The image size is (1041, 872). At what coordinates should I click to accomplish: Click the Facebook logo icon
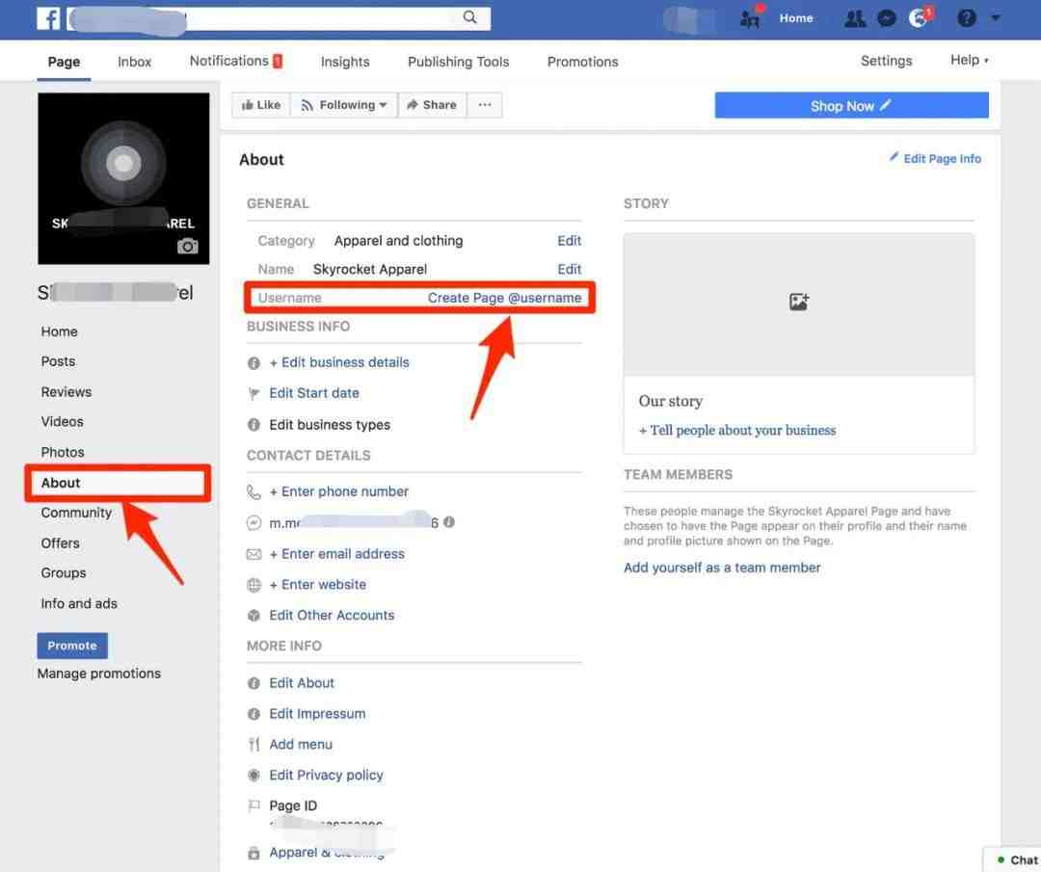tap(48, 18)
